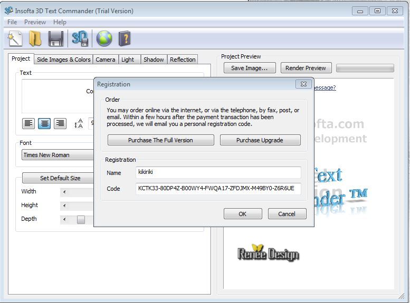Image resolution: width=410 pixels, height=303 pixels.
Task: Open the Help menu
Action: [60, 22]
